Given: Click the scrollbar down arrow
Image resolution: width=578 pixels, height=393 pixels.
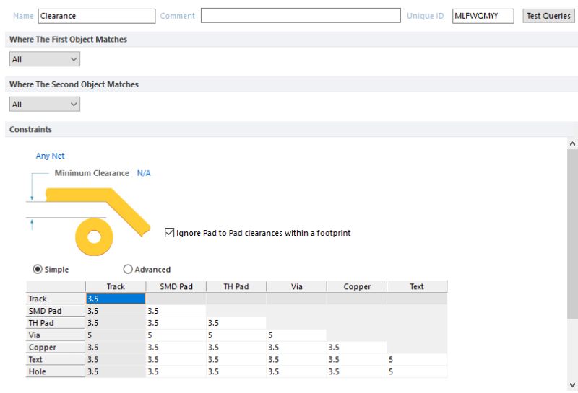Looking at the screenshot, I should click(572, 385).
